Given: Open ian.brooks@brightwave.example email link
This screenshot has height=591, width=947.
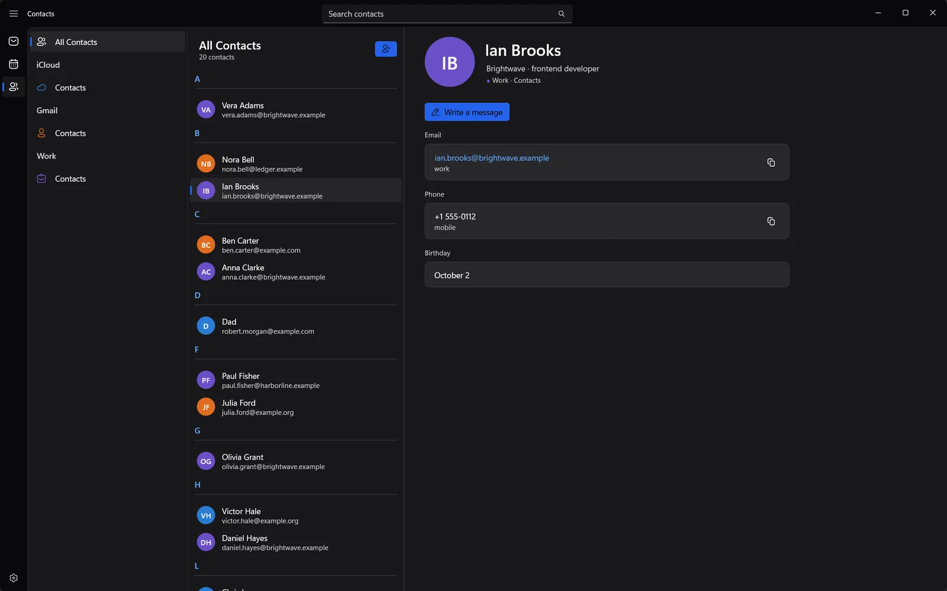Looking at the screenshot, I should tap(492, 158).
